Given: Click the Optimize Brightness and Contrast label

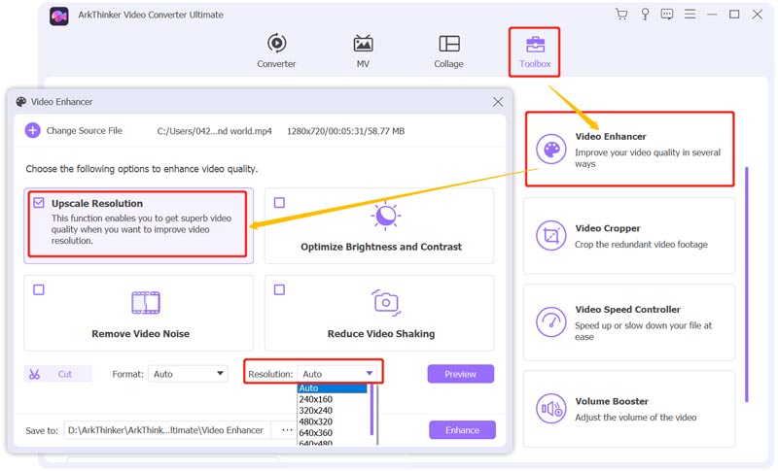Looking at the screenshot, I should pos(381,247).
